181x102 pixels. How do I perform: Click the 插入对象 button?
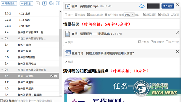click(168, 6)
